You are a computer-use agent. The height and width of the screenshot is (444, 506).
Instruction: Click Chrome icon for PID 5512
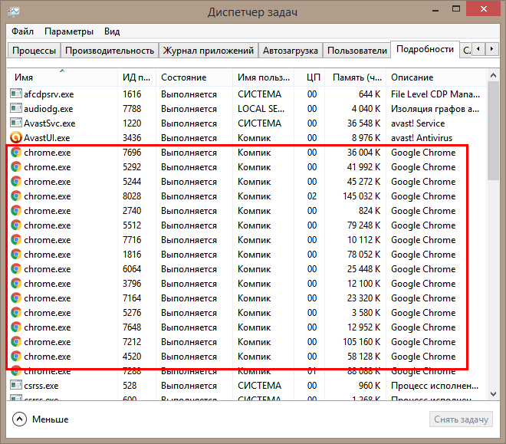point(16,225)
